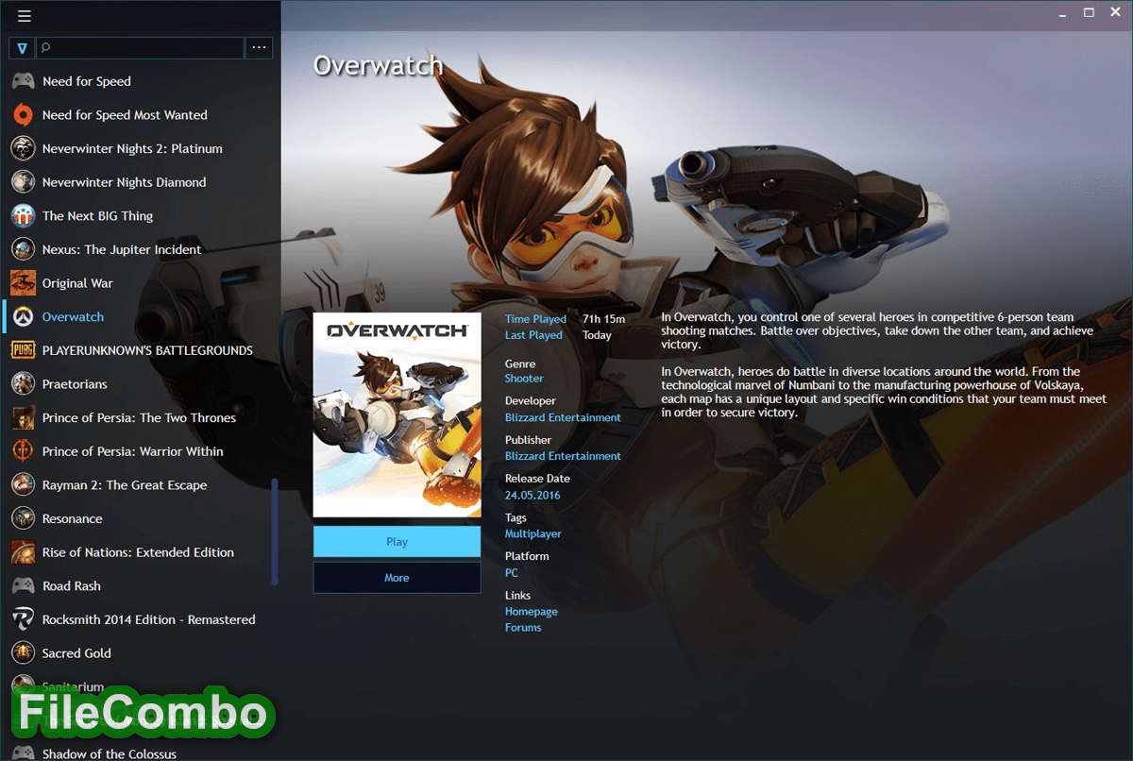Click the More button
The width and height of the screenshot is (1133, 761).
(397, 578)
